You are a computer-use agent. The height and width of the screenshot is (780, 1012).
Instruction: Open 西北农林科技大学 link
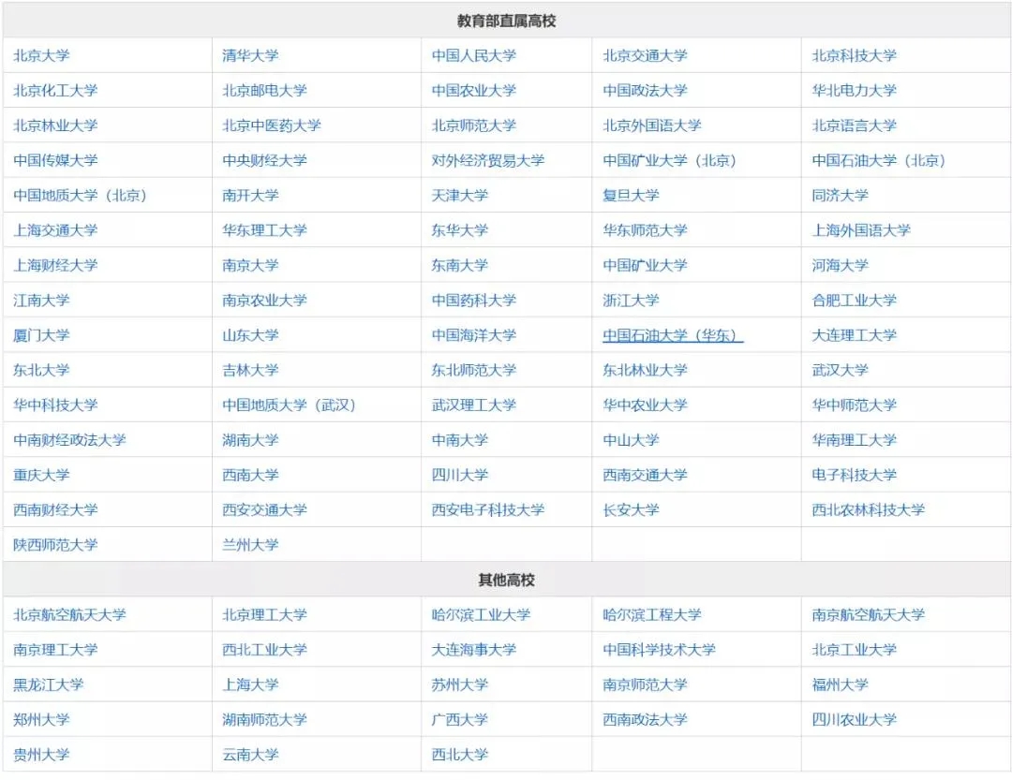coord(868,509)
